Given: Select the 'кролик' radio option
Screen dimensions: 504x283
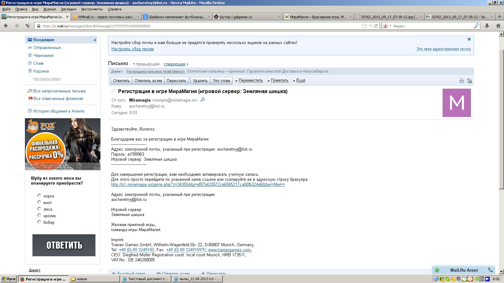Looking at the screenshot, I should pyautogui.click(x=39, y=215).
